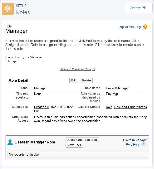The height and width of the screenshot is (169, 154).
Task: Click the ProjectManager role name value
Action: click(x=117, y=88)
